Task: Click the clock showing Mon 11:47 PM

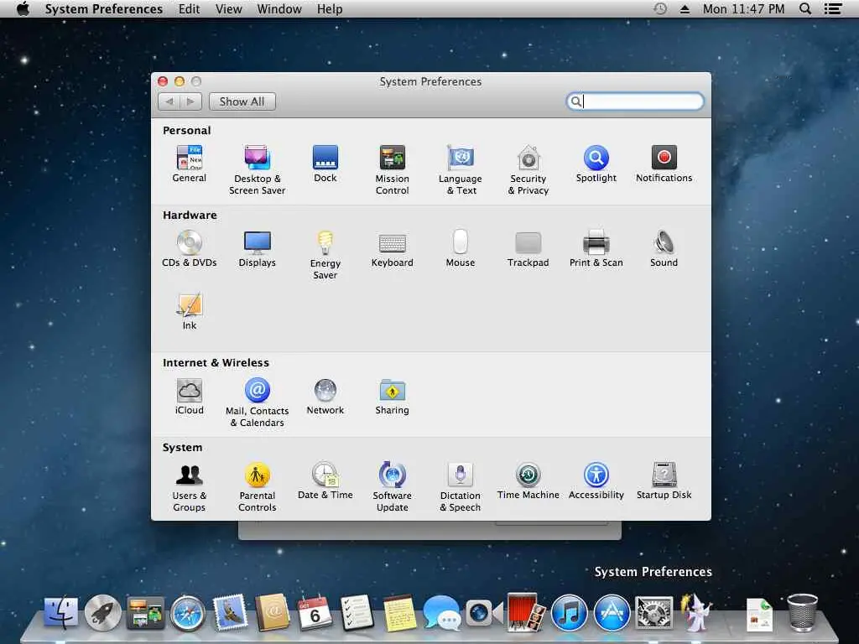Action: tap(743, 8)
